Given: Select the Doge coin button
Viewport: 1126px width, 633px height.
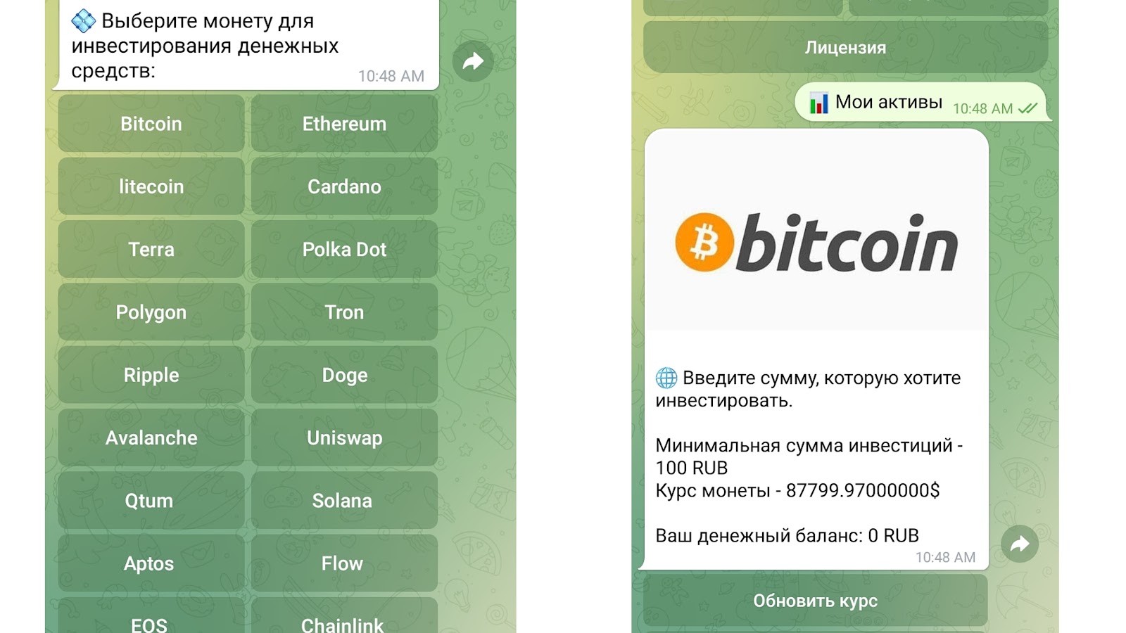Looking at the screenshot, I should click(x=344, y=375).
